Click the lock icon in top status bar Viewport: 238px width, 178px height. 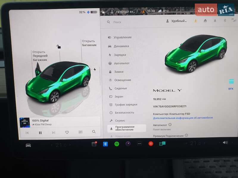tap(103, 12)
